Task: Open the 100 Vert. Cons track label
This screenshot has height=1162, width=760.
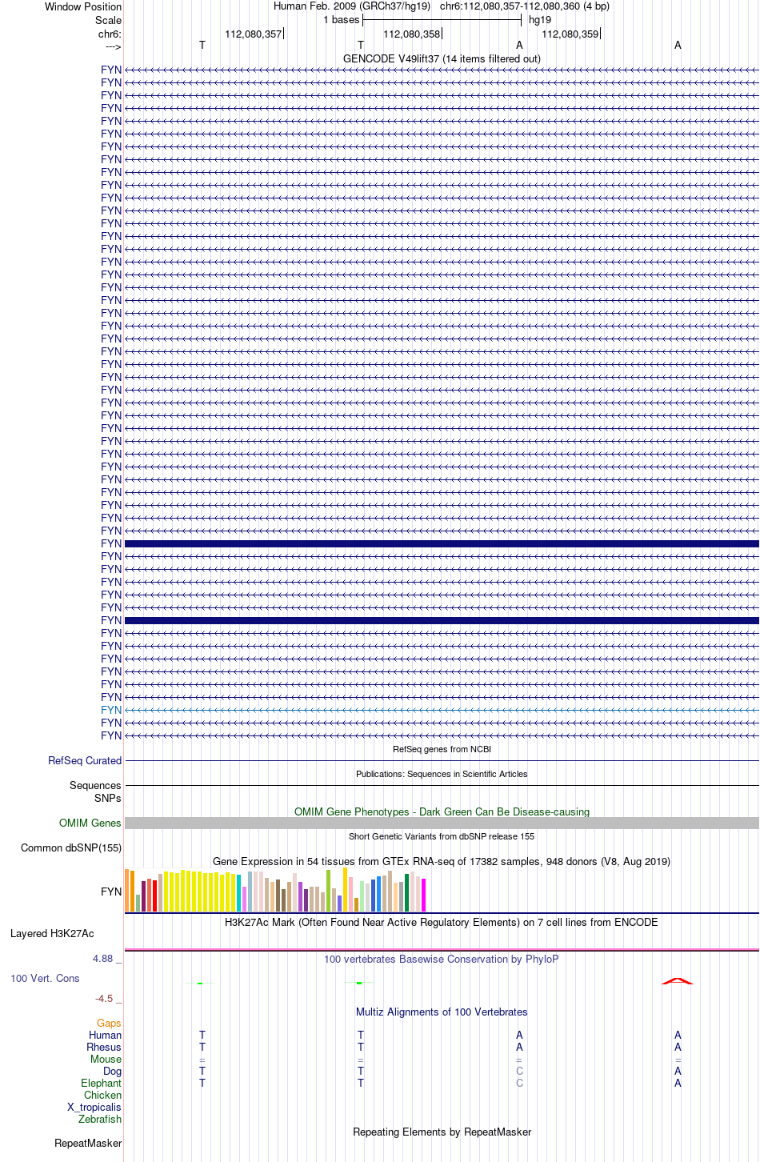Action: click(x=45, y=978)
